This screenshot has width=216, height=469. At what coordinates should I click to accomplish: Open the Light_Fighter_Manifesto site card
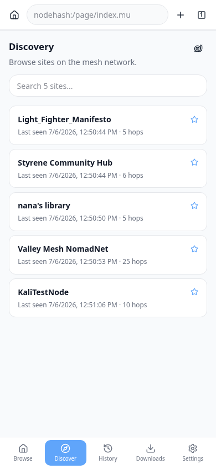pyautogui.click(x=108, y=126)
